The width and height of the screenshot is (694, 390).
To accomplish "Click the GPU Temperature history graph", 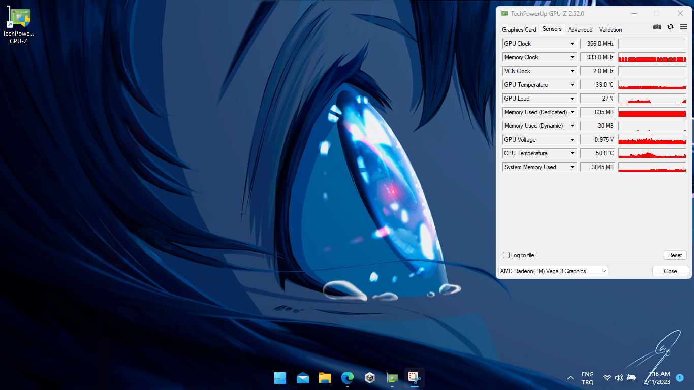I will coord(652,85).
